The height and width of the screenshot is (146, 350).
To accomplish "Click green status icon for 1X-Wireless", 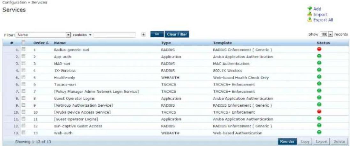I will pos(319,70).
